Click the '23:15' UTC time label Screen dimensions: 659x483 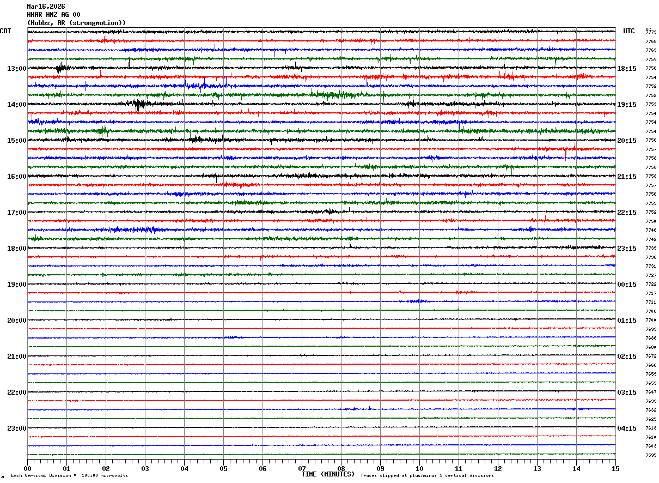coord(627,249)
